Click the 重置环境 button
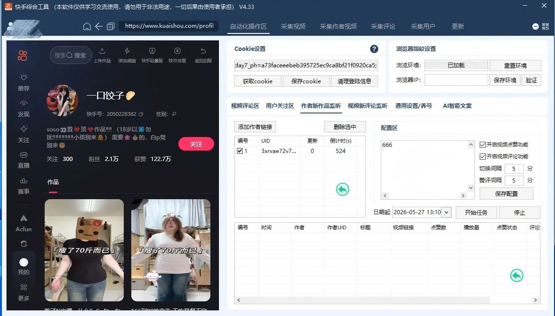Screen dimensions: 555x316 point(515,65)
